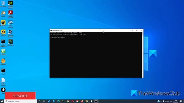Open the white lightning-bolt taskbar app
This screenshot has width=184, height=103.
(x=91, y=101)
